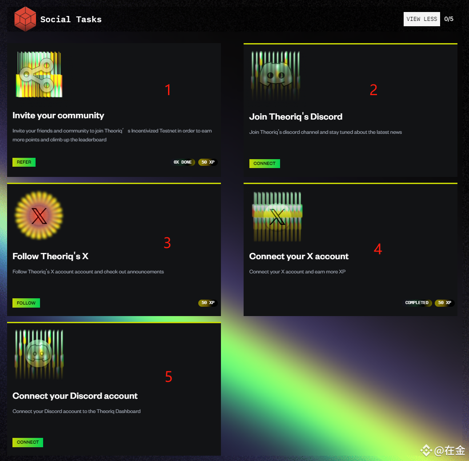Click the COMPLETED status badge
The height and width of the screenshot is (461, 469).
pos(417,303)
